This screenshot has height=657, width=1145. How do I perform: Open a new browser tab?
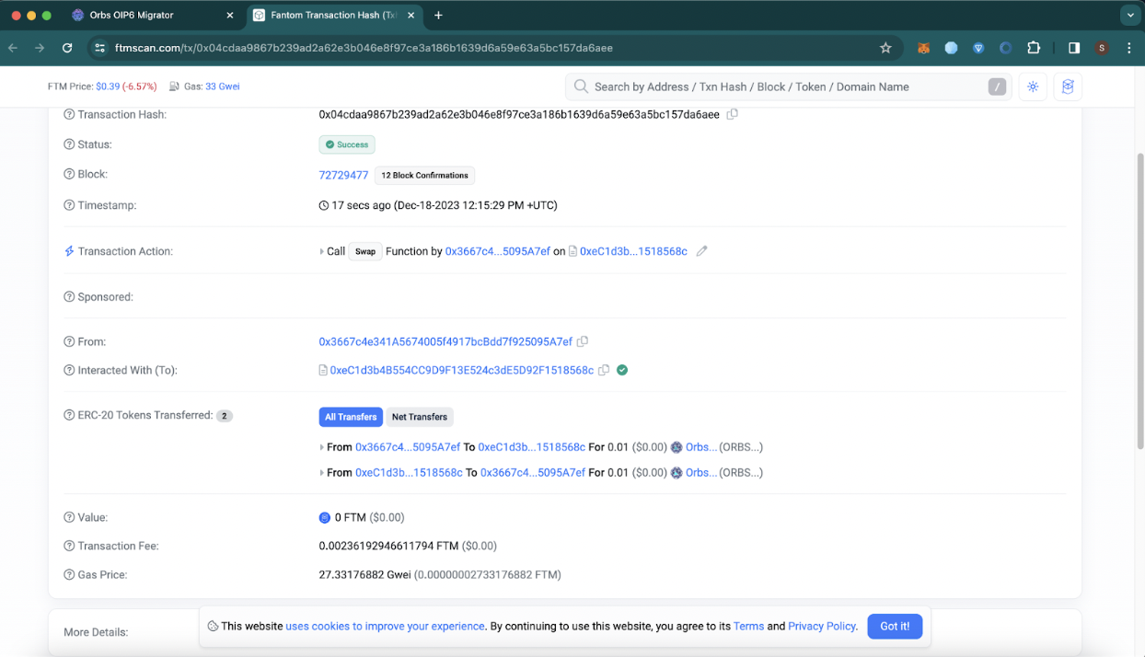point(438,15)
